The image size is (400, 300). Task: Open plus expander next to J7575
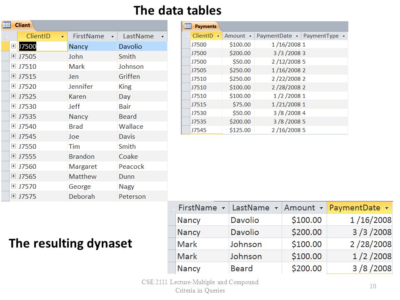click(x=13, y=196)
